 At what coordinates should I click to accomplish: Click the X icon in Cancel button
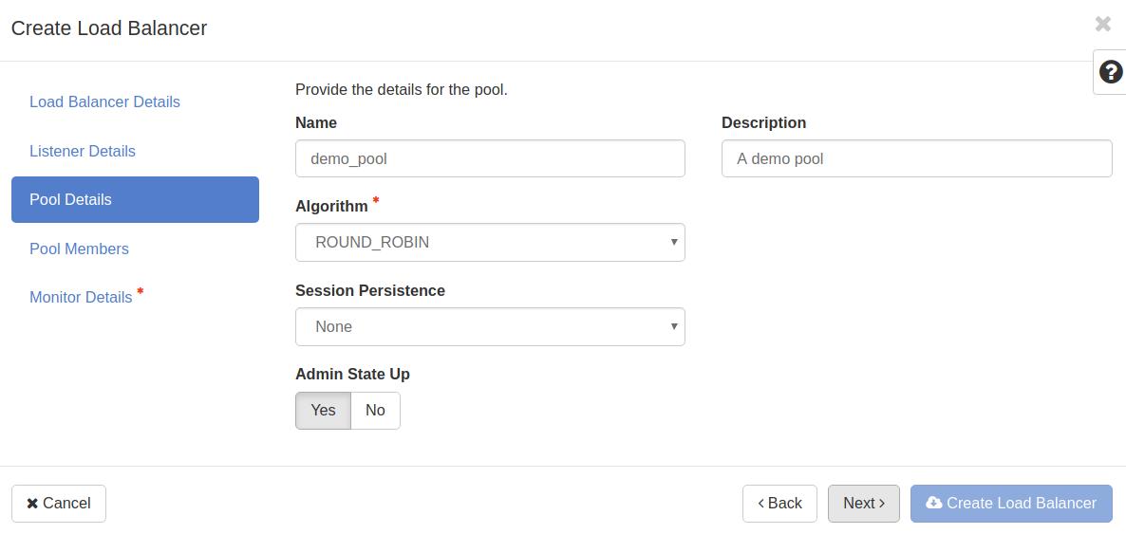click(32, 504)
